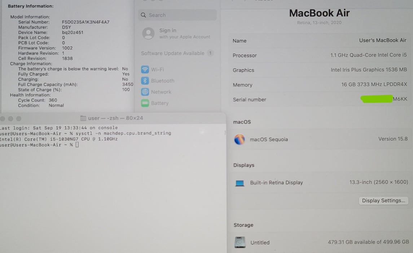Open the Battery icon in sidebar
Image resolution: width=413 pixels, height=253 pixels.
(x=145, y=103)
